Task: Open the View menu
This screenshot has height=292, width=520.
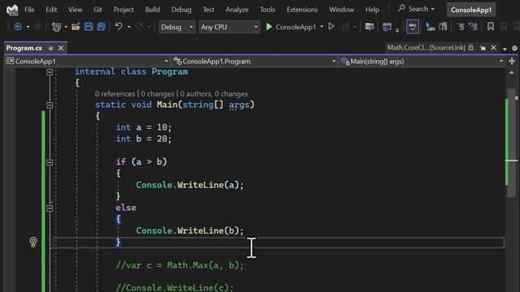Action: click(75, 10)
